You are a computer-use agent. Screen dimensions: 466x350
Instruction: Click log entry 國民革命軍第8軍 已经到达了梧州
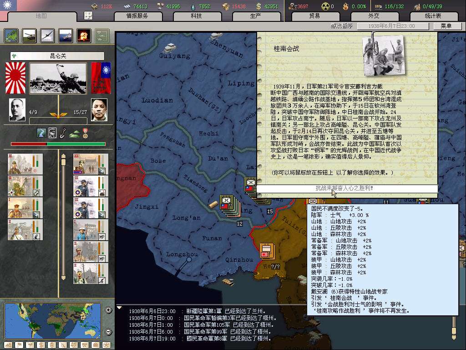coord(200,339)
